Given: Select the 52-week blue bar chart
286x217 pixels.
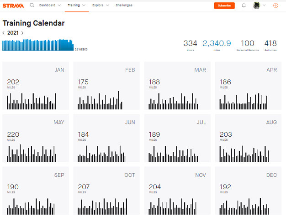Looking at the screenshot, I should (37, 45).
